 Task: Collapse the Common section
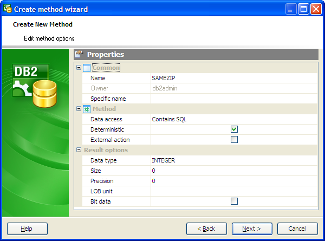click(x=79, y=68)
